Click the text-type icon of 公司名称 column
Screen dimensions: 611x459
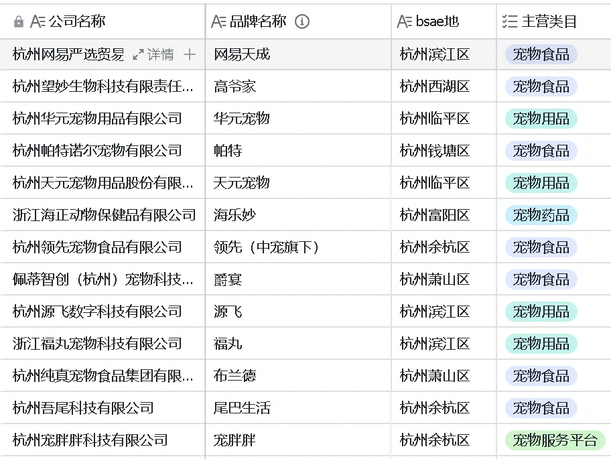(x=38, y=21)
